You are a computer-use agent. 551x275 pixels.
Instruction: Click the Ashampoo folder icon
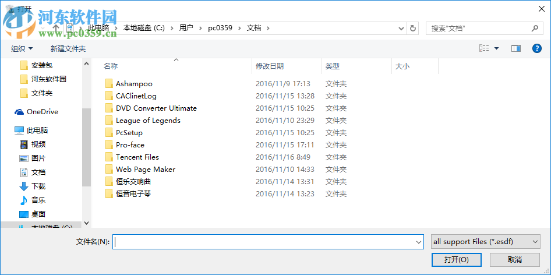coord(109,84)
